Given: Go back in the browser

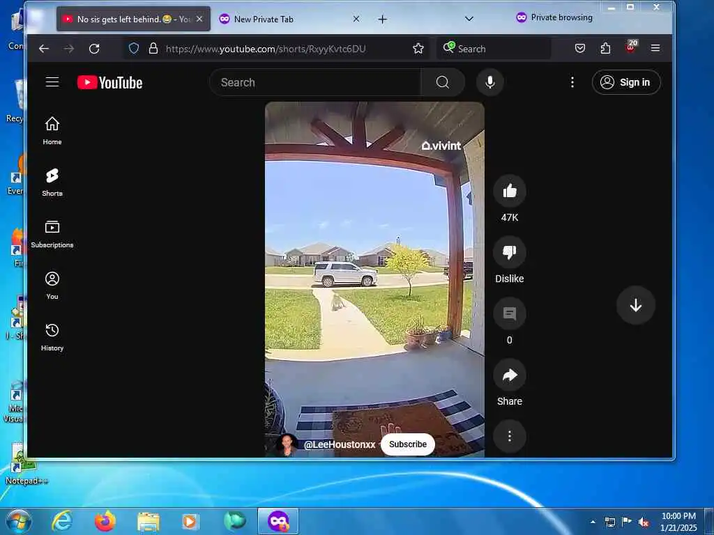Looking at the screenshot, I should click(x=44, y=49).
